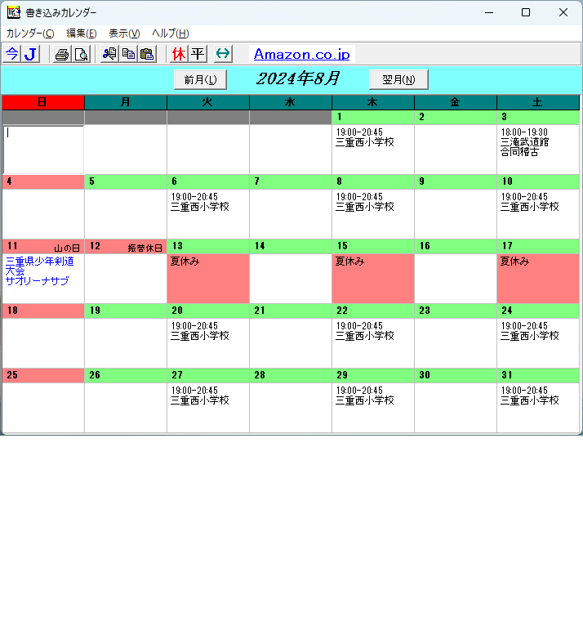583x635 pixels.
Task: Select the red 夏休み cell on August 13
Action: pos(207,279)
